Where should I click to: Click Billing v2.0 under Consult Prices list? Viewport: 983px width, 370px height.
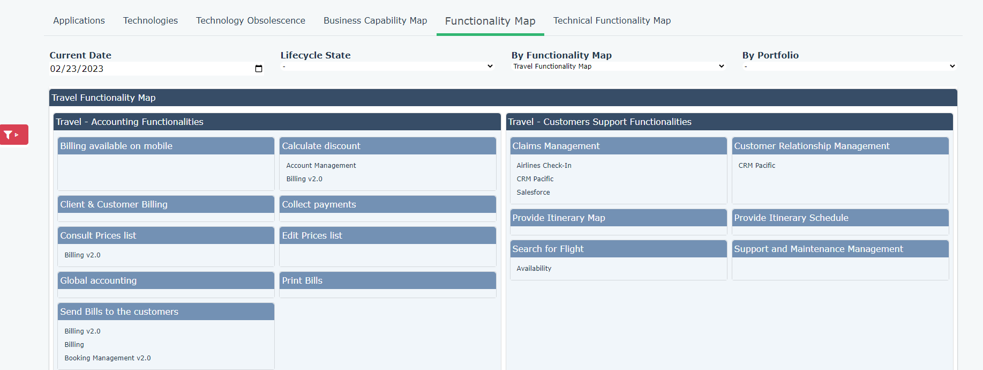coord(82,255)
